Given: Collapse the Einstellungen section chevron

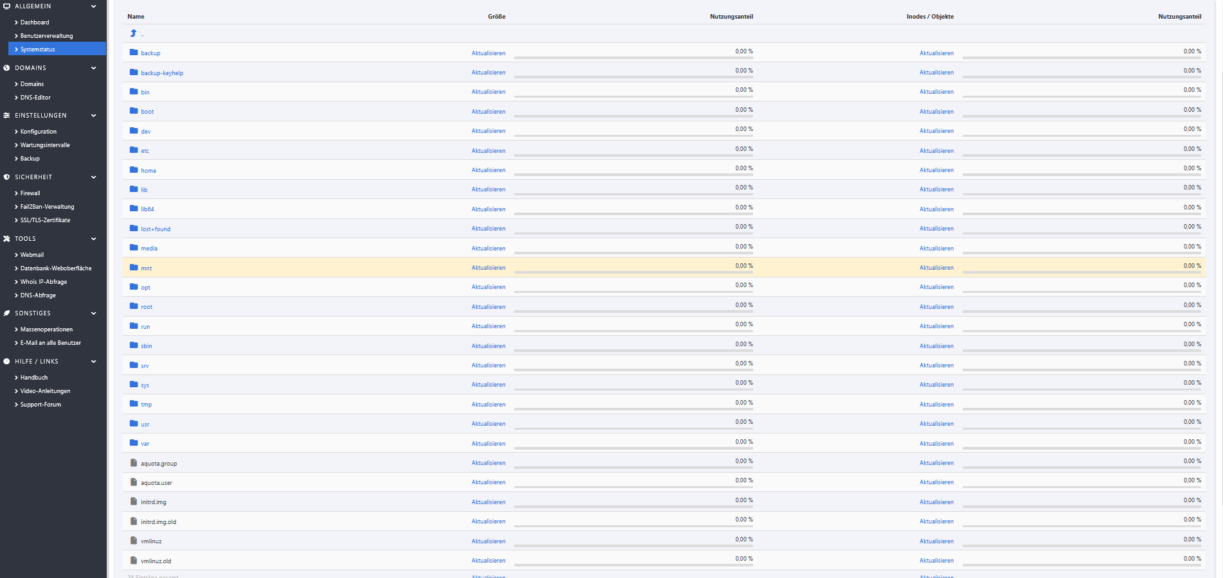Looking at the screenshot, I should point(94,116).
